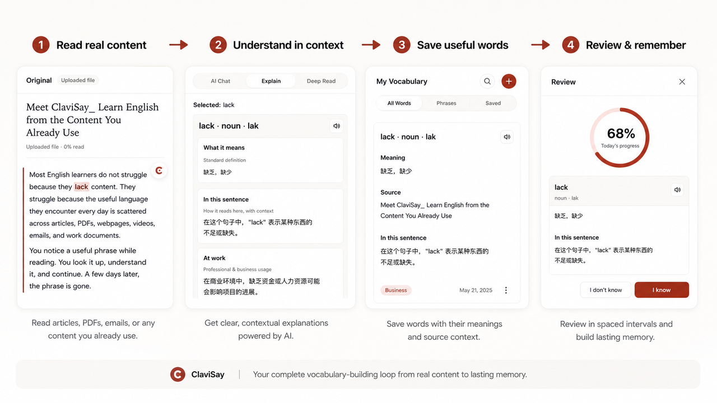Show the All Words tab

(399, 103)
